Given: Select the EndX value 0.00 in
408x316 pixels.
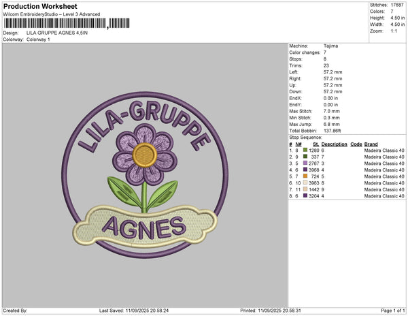Looking at the screenshot, I should pyautogui.click(x=330, y=98).
